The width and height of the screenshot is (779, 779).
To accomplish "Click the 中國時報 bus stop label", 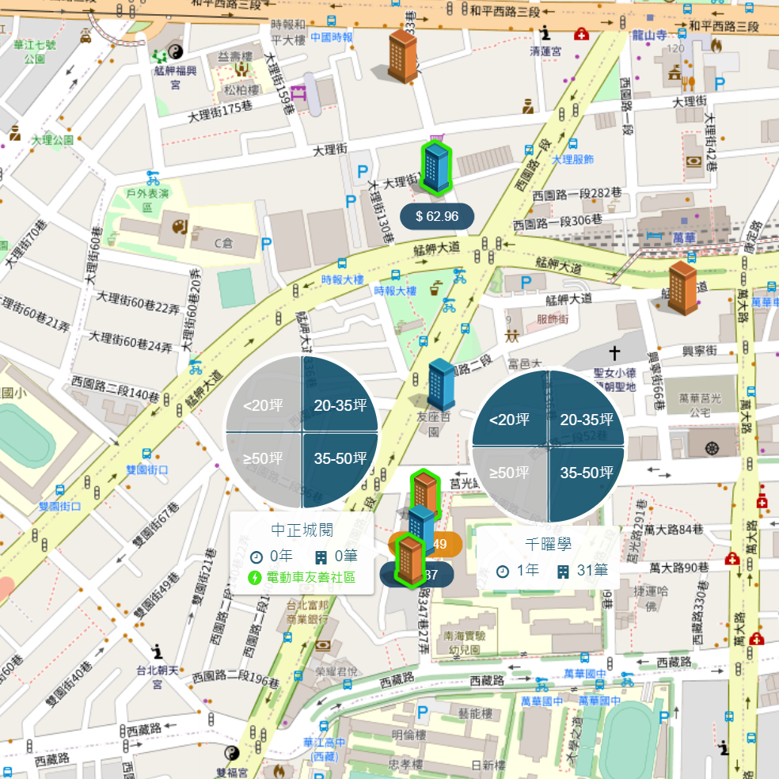I will (332, 37).
